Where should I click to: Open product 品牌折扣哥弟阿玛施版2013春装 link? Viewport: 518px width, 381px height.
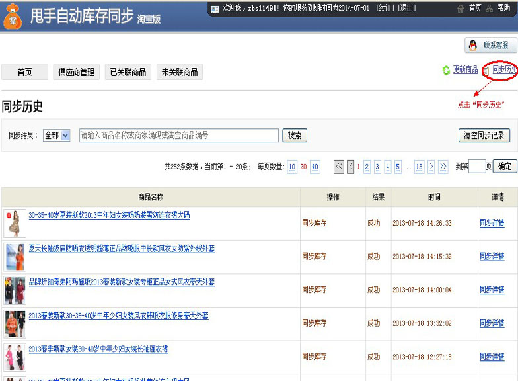click(x=122, y=282)
